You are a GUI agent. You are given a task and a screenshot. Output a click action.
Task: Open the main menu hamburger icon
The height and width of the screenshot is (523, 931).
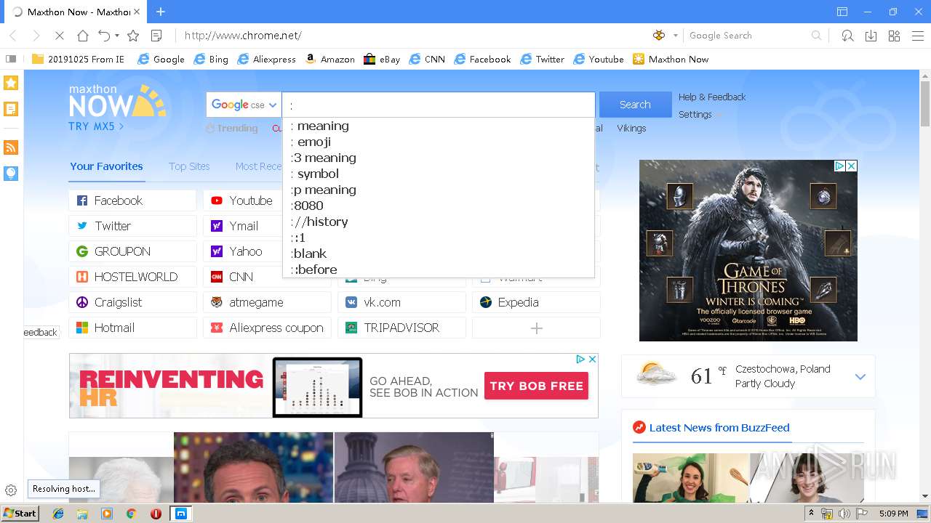tap(917, 36)
